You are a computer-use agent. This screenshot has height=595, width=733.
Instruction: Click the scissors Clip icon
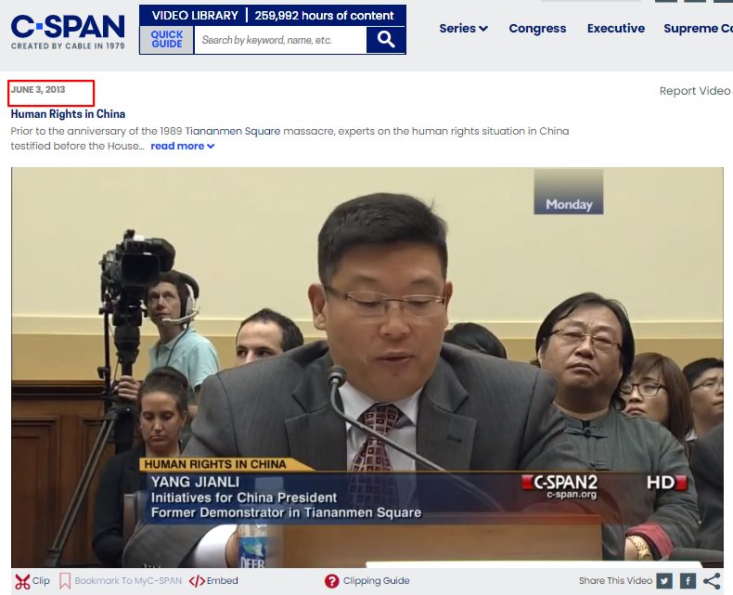[x=22, y=581]
